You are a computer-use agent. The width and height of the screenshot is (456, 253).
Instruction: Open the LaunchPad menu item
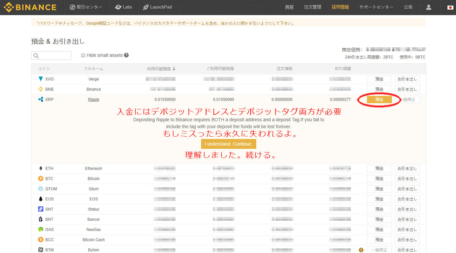(x=158, y=7)
